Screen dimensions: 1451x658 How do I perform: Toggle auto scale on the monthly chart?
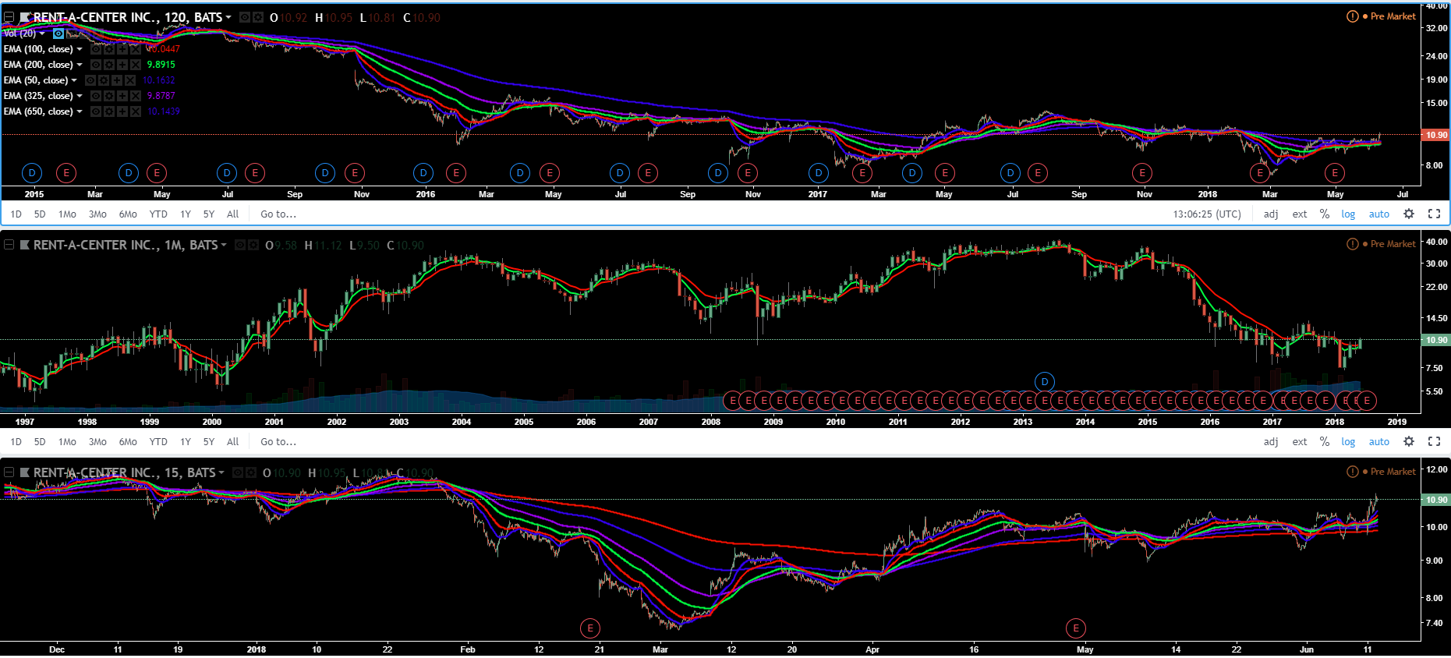1379,442
